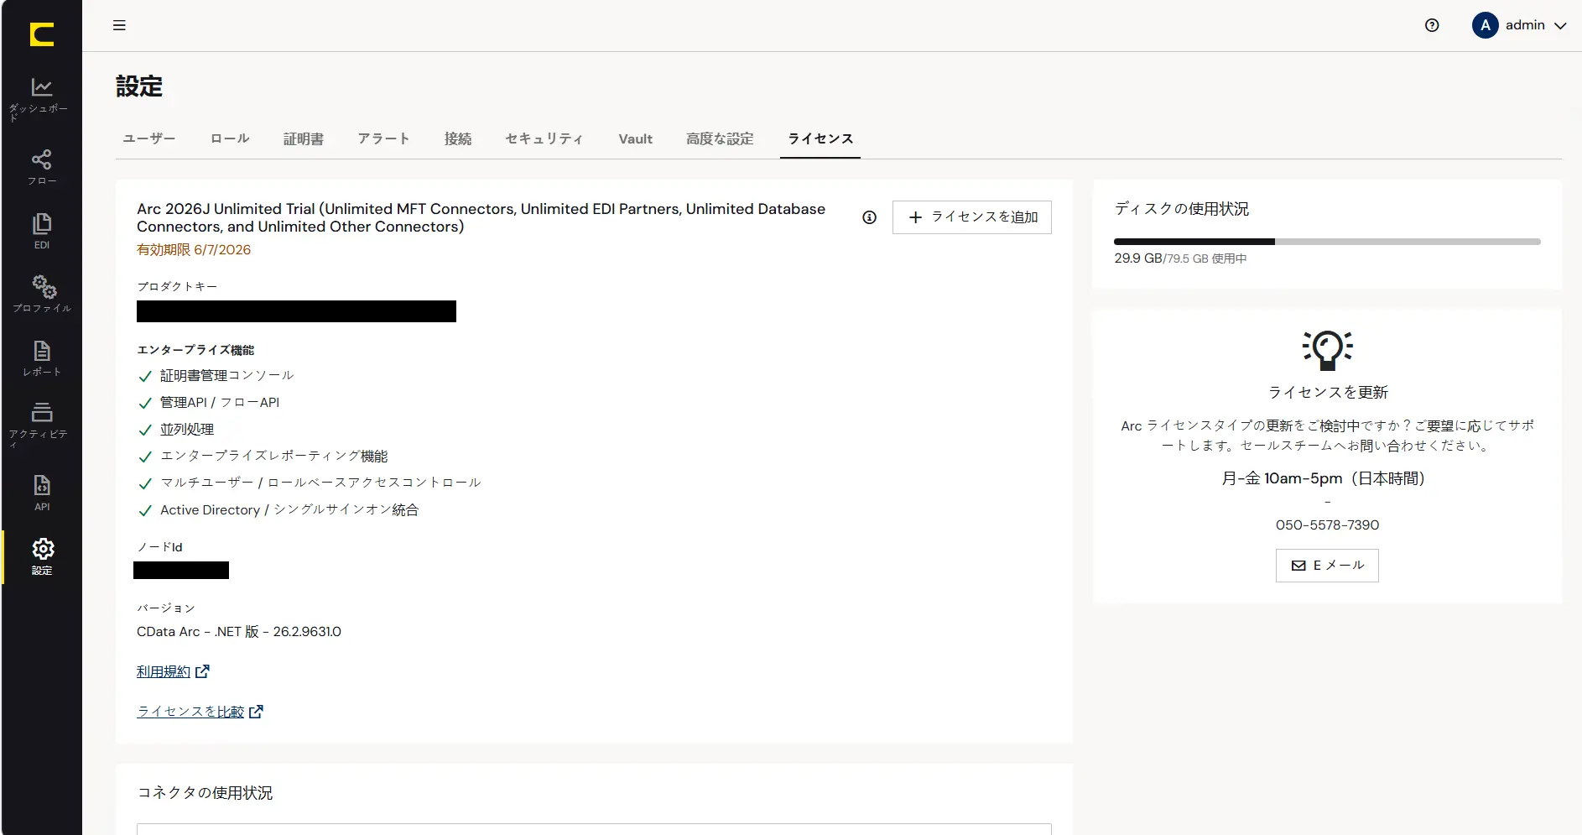Click the 証明書管理コンソール feature row
Image resolution: width=1582 pixels, height=835 pixels.
coord(216,376)
